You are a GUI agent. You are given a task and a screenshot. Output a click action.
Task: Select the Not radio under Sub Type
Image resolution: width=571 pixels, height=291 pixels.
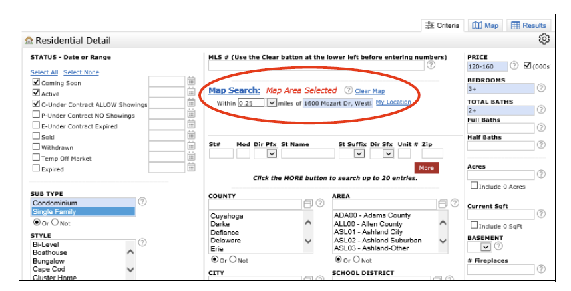55,222
